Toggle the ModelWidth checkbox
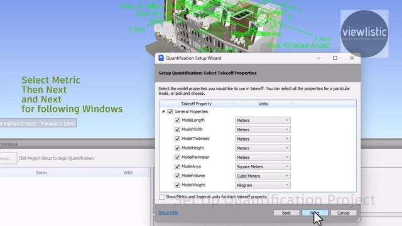Image resolution: width=402 pixels, height=226 pixels. (x=177, y=129)
